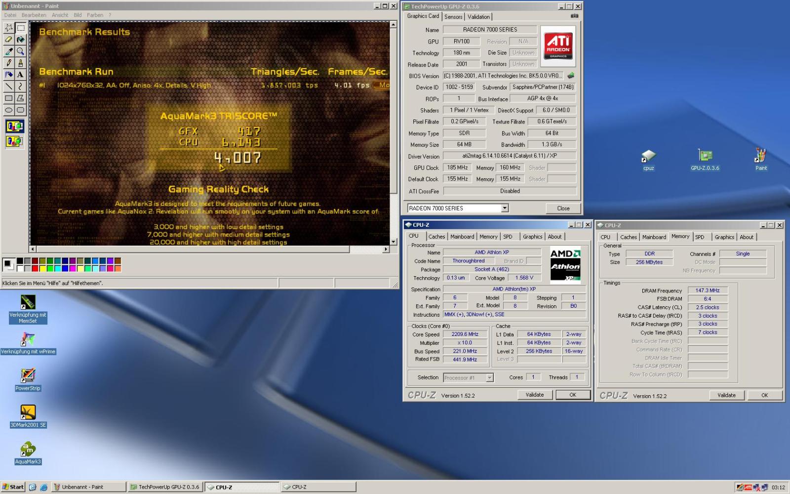Choose the Fill With Color bucket tool
Viewport: 790px width, 494px height.
pos(20,40)
